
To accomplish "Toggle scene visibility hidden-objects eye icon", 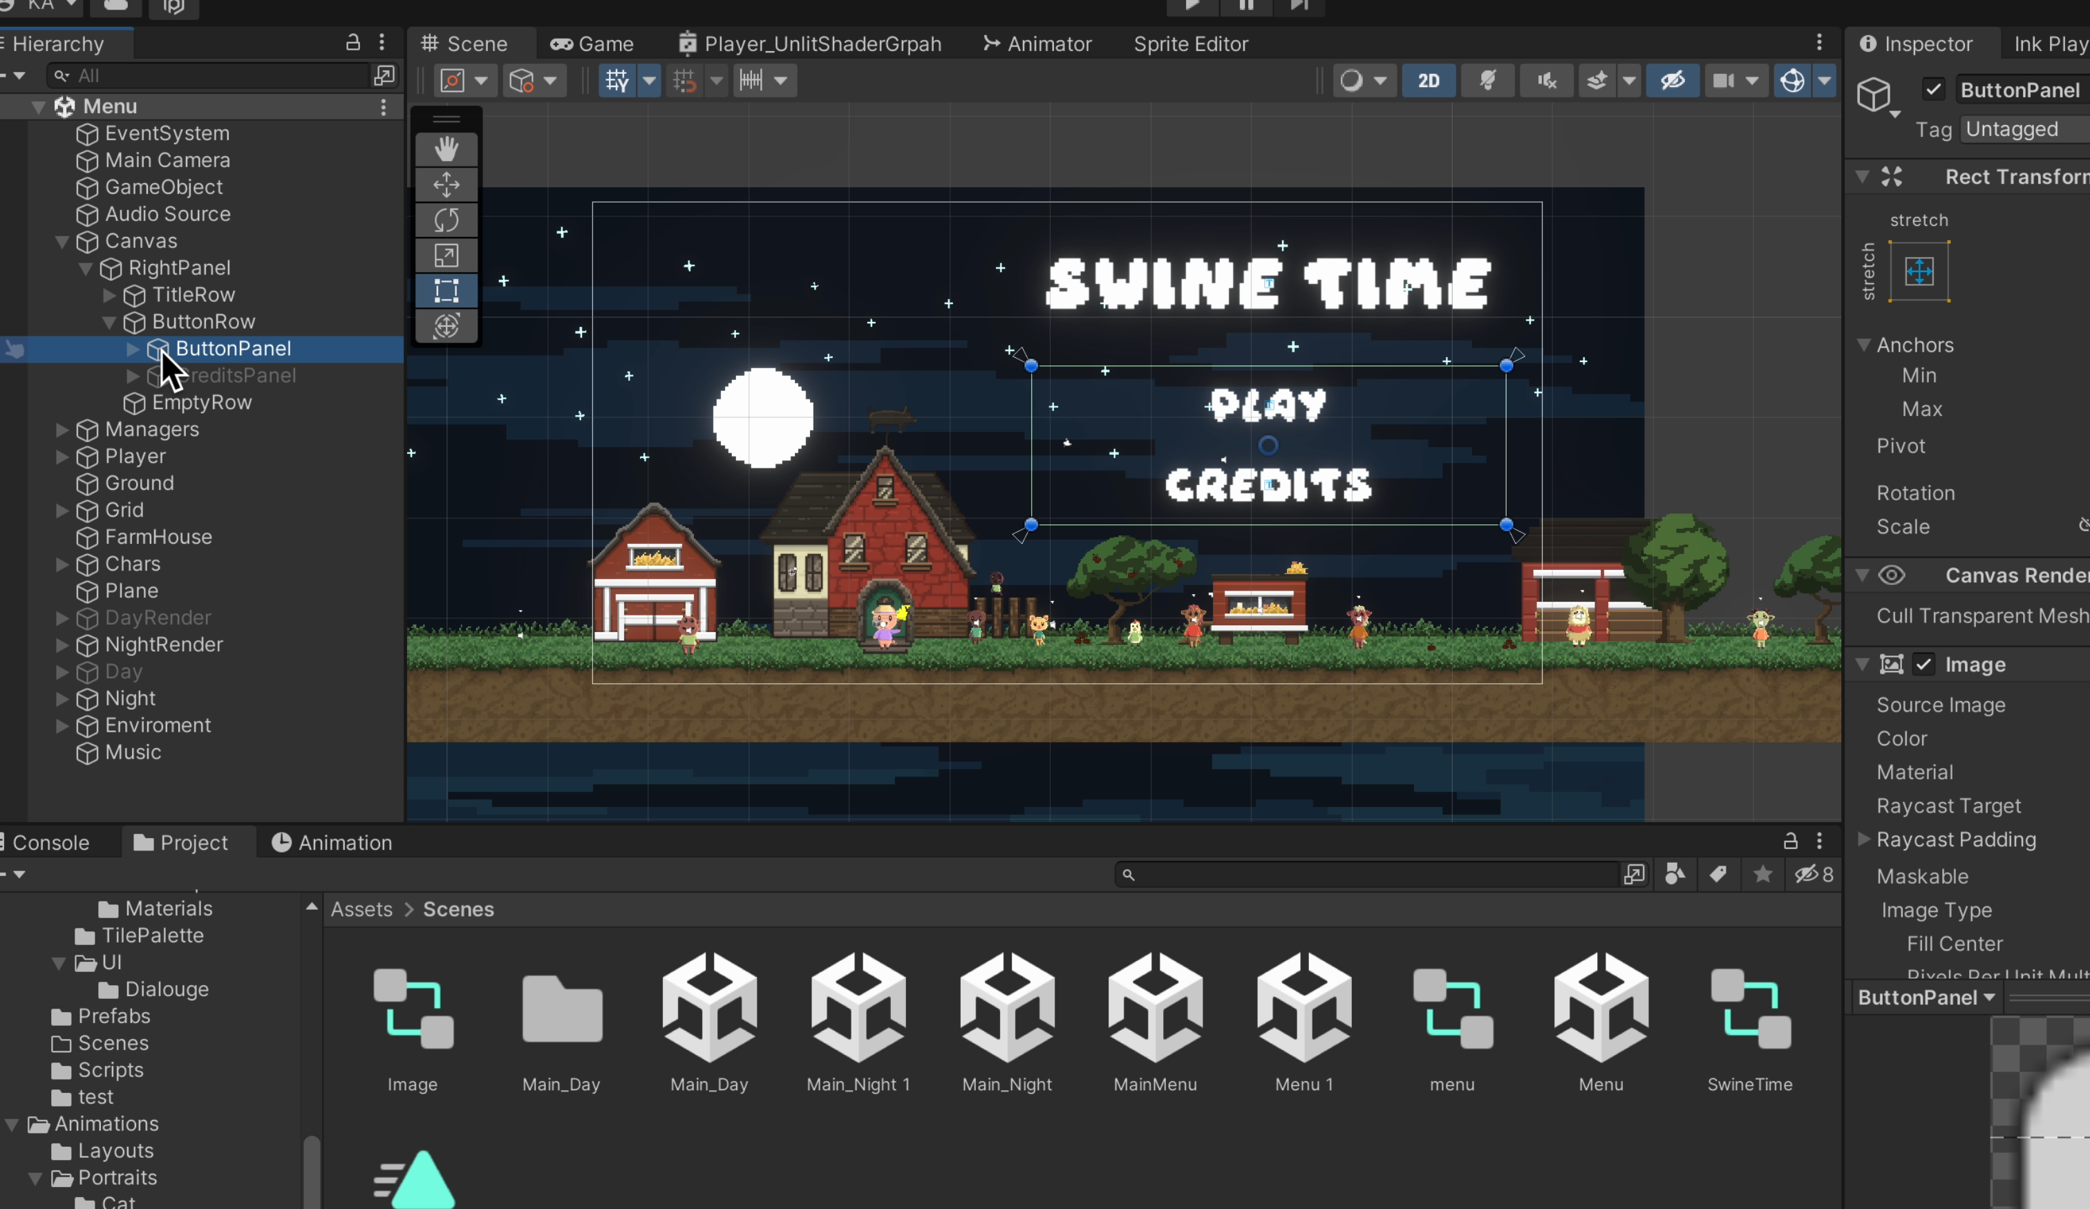I will point(1672,80).
